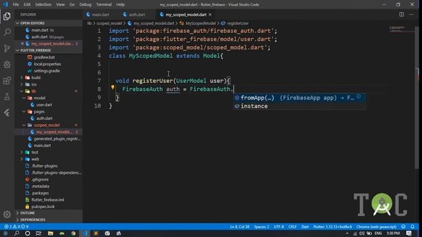Viewport: 422px width, 237px height.
Task: Open the Debug menu
Action: pos(85,5)
